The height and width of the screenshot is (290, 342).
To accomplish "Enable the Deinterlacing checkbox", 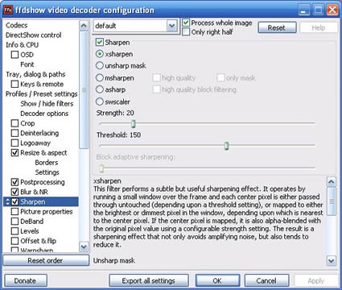I will (14, 133).
